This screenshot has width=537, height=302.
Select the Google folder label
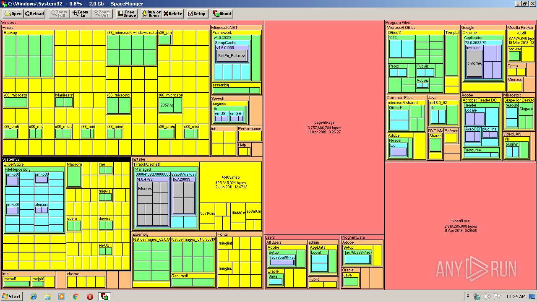pyautogui.click(x=468, y=28)
